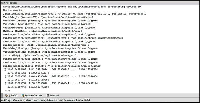Image resolution: width=200 pixels, height=103 pixels.
Task: Click the Python Console snake icon
Action: point(23,95)
